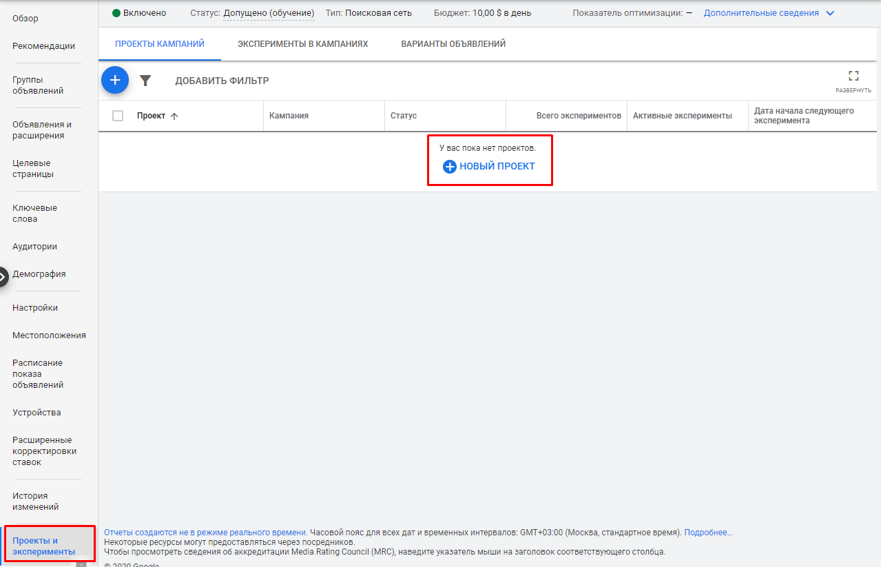Image resolution: width=881 pixels, height=567 pixels.
Task: Open Объявления и расширения section
Action: (42, 130)
